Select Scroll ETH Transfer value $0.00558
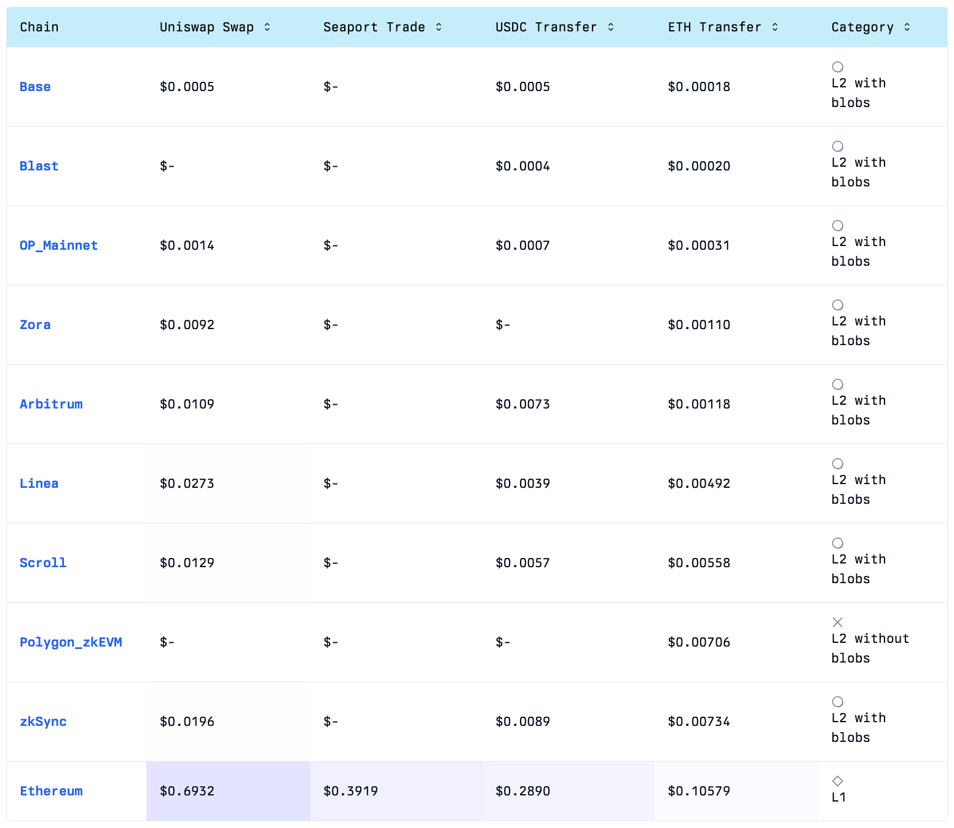Screen dimensions: 954x828 (699, 563)
